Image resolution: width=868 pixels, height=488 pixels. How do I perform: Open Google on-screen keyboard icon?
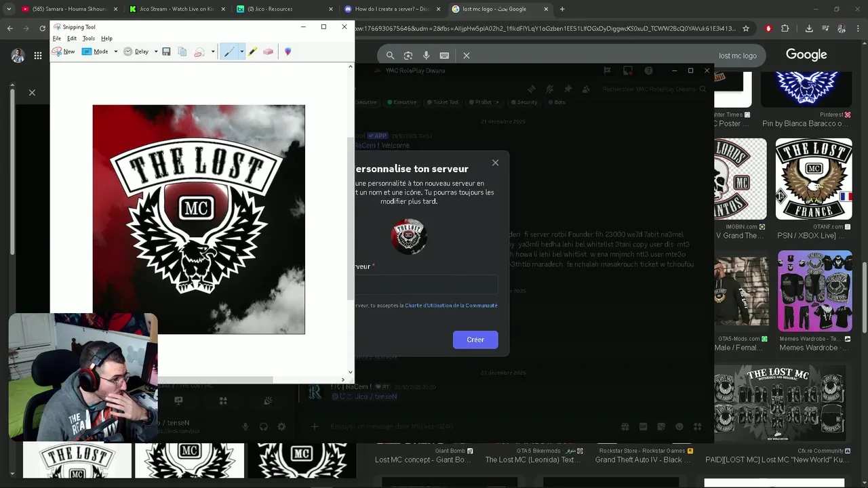click(x=444, y=56)
